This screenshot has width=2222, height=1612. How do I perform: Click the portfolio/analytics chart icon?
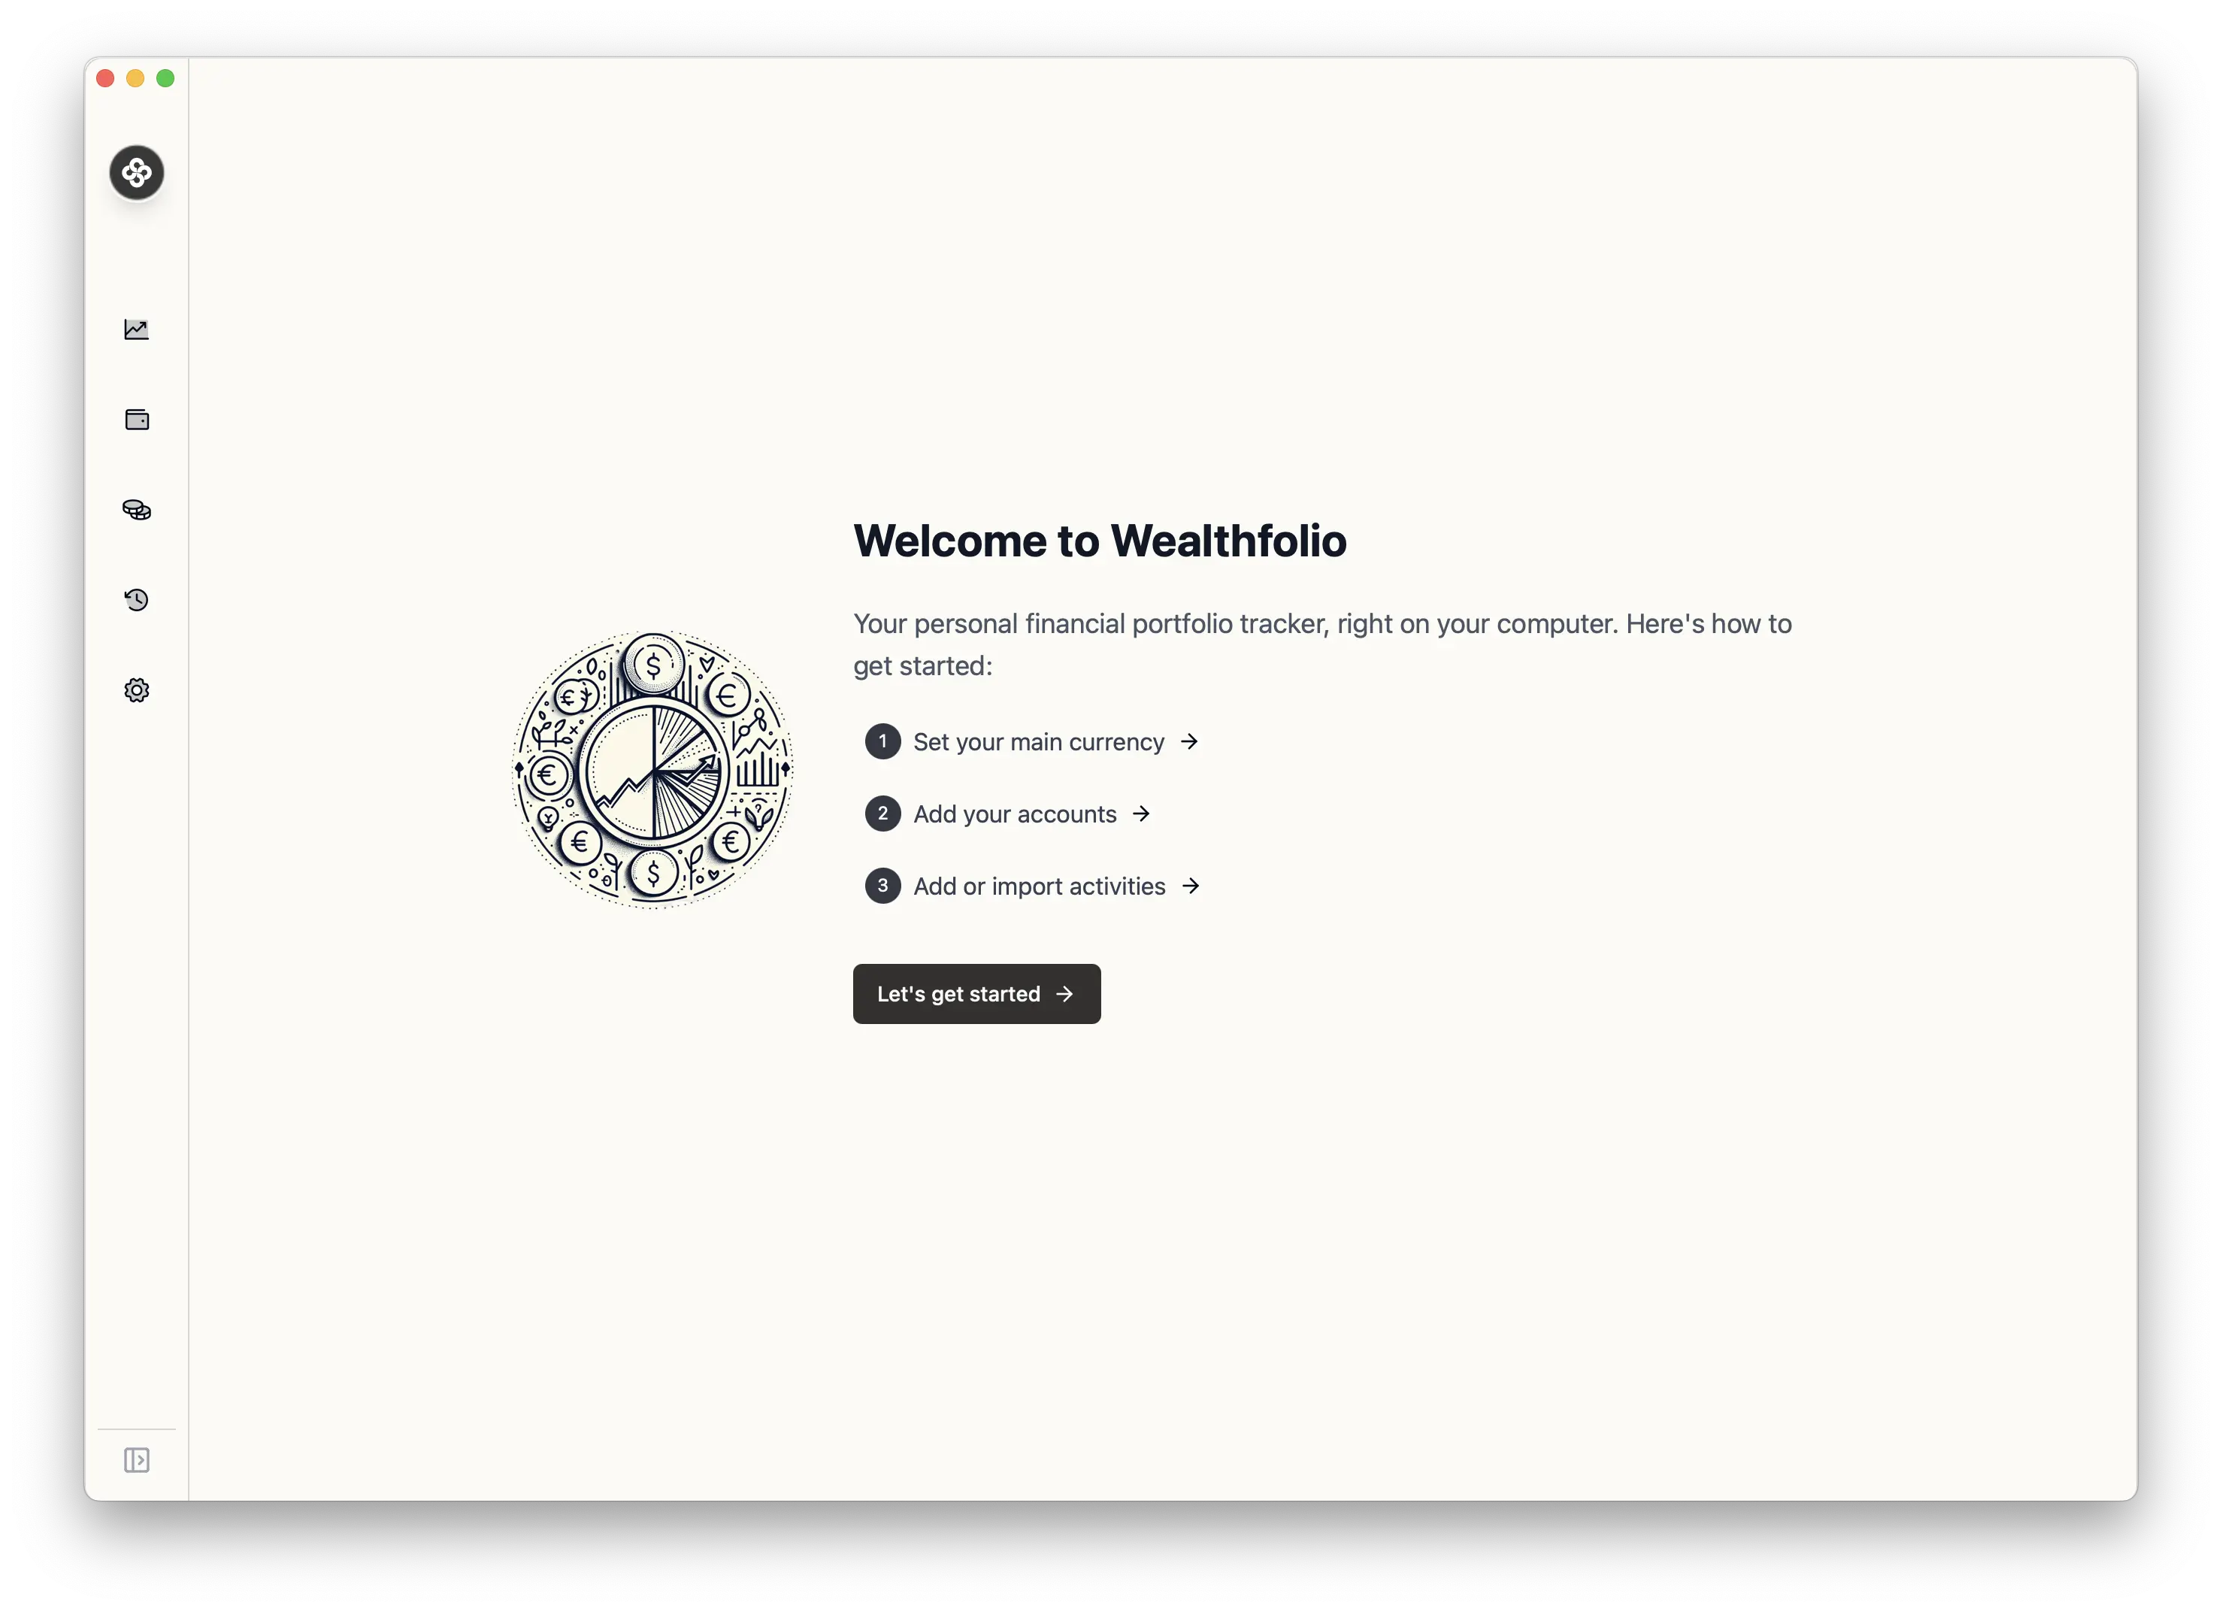pos(136,329)
